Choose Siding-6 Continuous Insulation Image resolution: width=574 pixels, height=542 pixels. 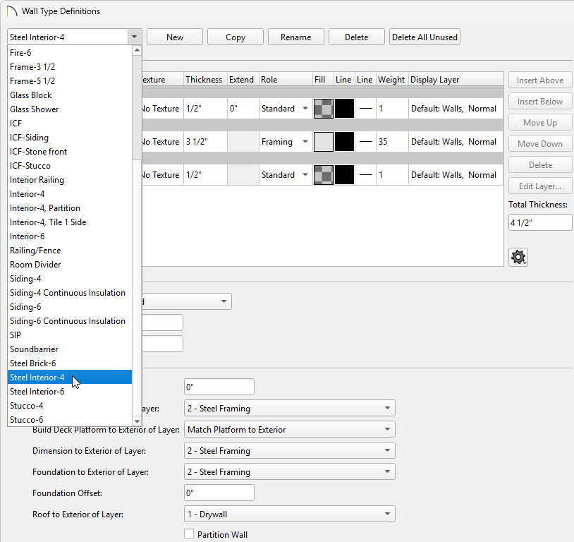pyautogui.click(x=70, y=321)
